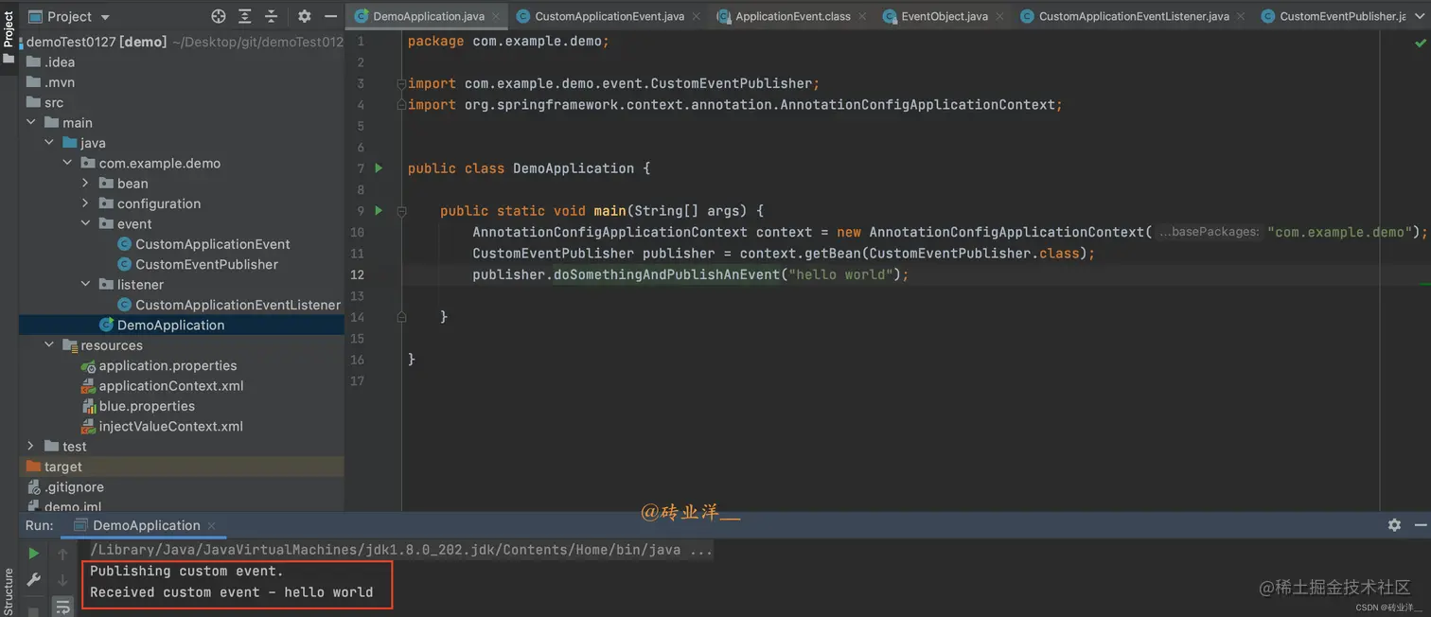The height and width of the screenshot is (617, 1431).
Task: Expand the test folder
Action: tap(31, 446)
